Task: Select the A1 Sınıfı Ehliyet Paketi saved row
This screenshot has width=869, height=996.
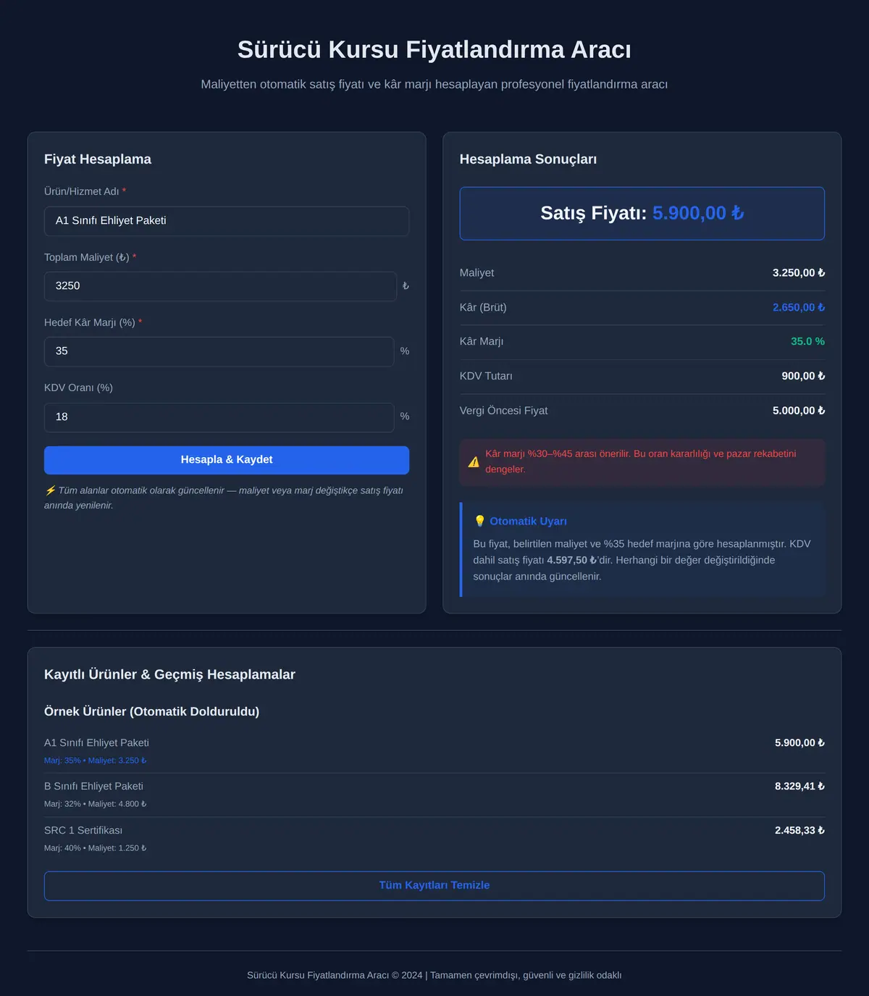Action: (434, 751)
